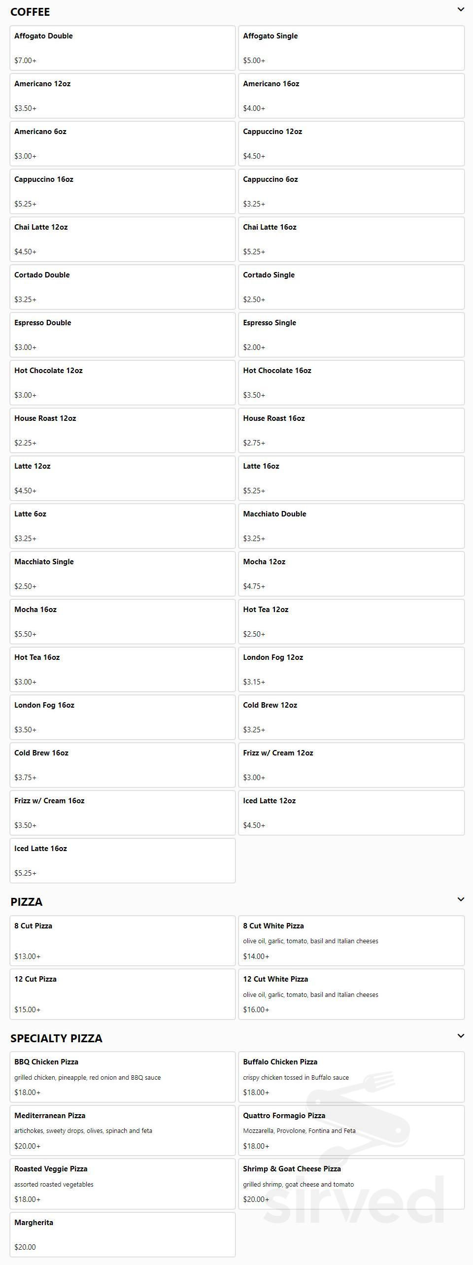Choose Cappuccino 12oz from coffee list

pos(351,143)
